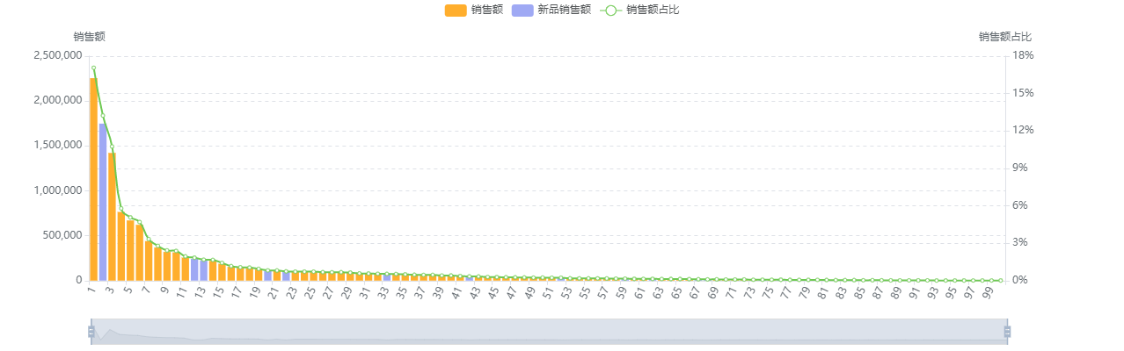1124x351 pixels.
Task: Click the purple bar at rank 2
Action: 103,202
